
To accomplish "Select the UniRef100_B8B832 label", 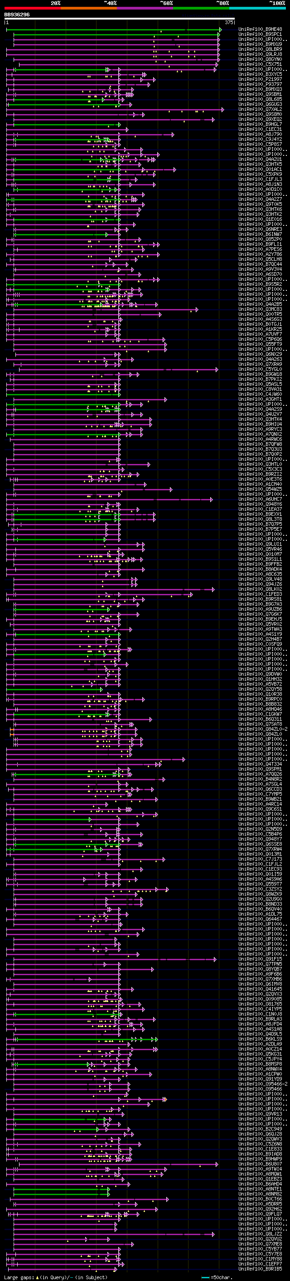I will point(260,704).
